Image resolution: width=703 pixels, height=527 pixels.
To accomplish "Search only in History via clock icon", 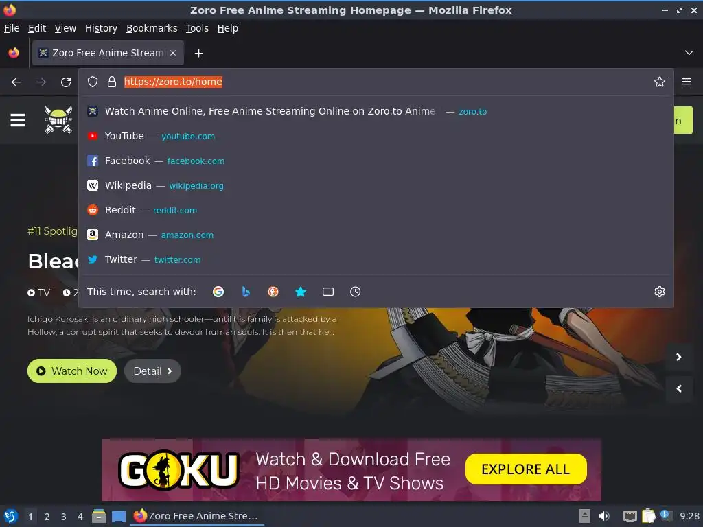I will [x=355, y=292].
